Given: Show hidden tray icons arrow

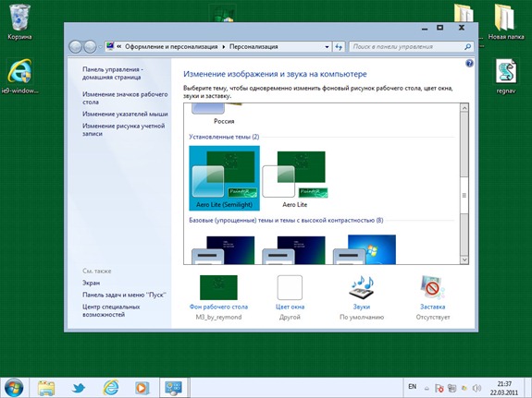Looking at the screenshot, I should coord(427,389).
